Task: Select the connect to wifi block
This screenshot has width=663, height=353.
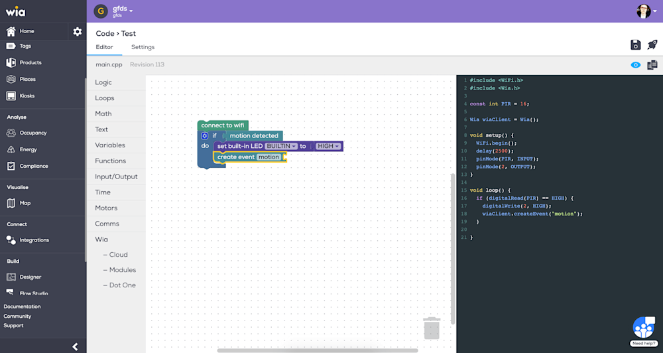Action: 223,125
